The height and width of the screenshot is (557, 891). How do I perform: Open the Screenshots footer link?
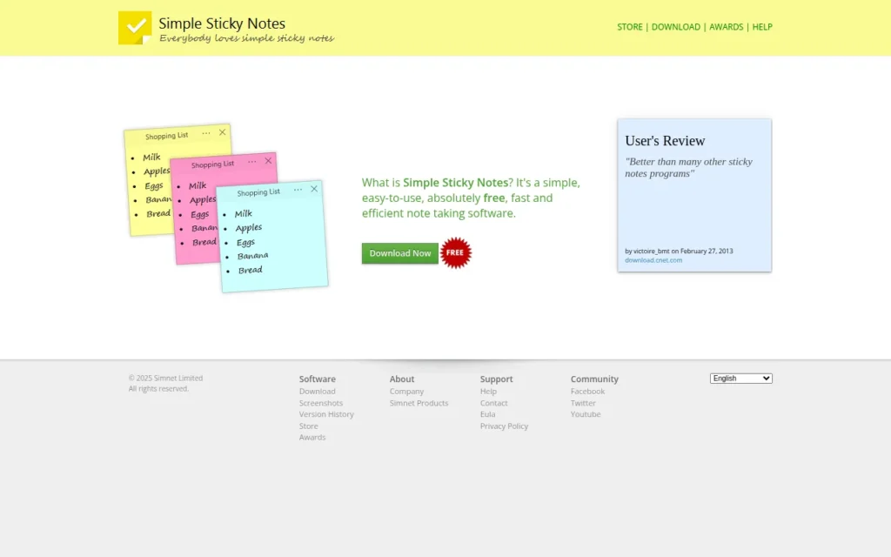click(x=321, y=403)
